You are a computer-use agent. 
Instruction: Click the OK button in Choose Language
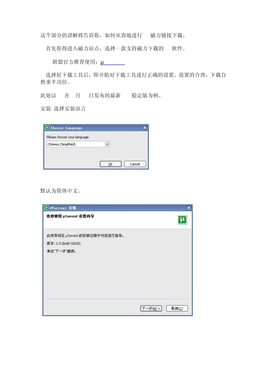click(111, 164)
